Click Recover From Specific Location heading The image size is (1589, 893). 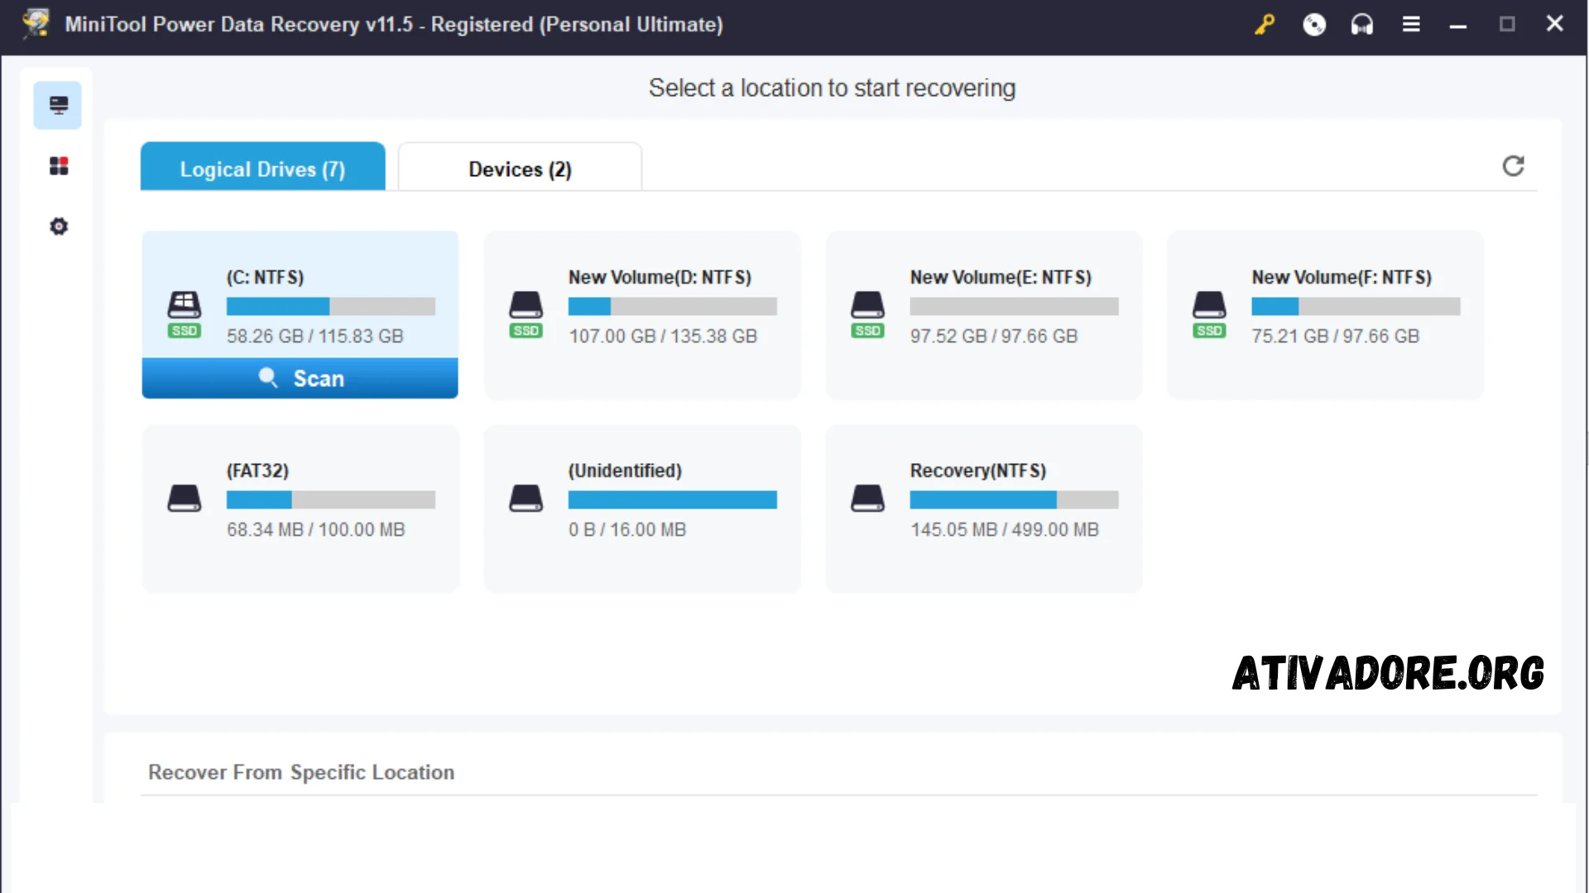click(301, 772)
